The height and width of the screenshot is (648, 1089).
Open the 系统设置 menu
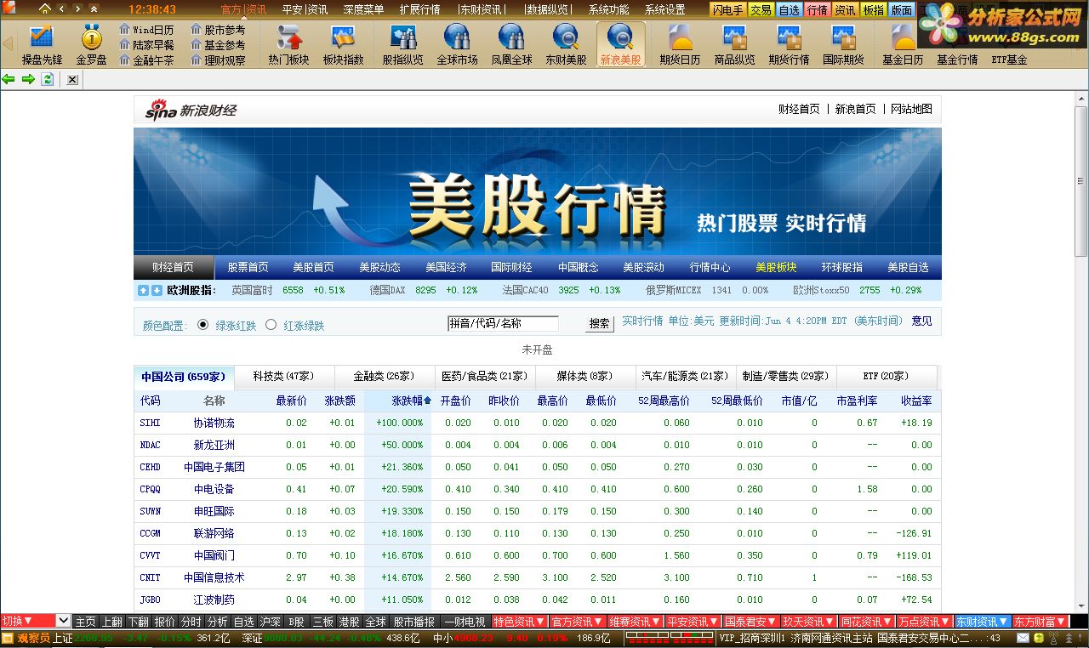(x=664, y=10)
